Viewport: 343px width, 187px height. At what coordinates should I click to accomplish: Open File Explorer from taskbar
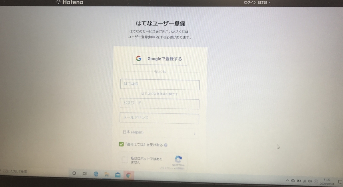click(x=107, y=174)
